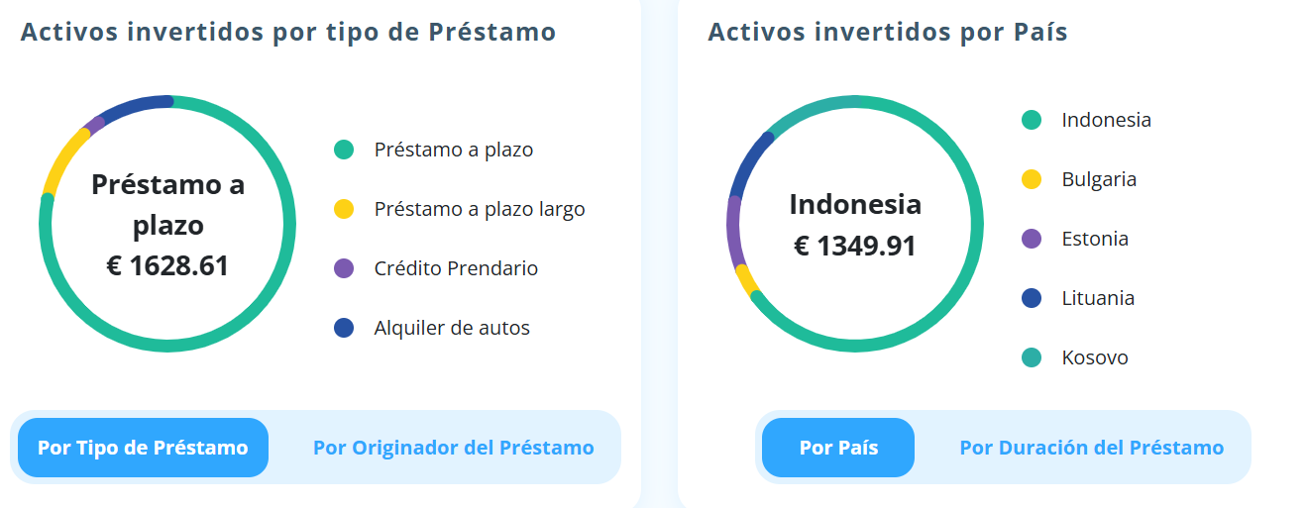Viewport: 1307px width, 508px height.
Task: Switch to Por Duración del Préstamo tab
Action: coord(1091,448)
